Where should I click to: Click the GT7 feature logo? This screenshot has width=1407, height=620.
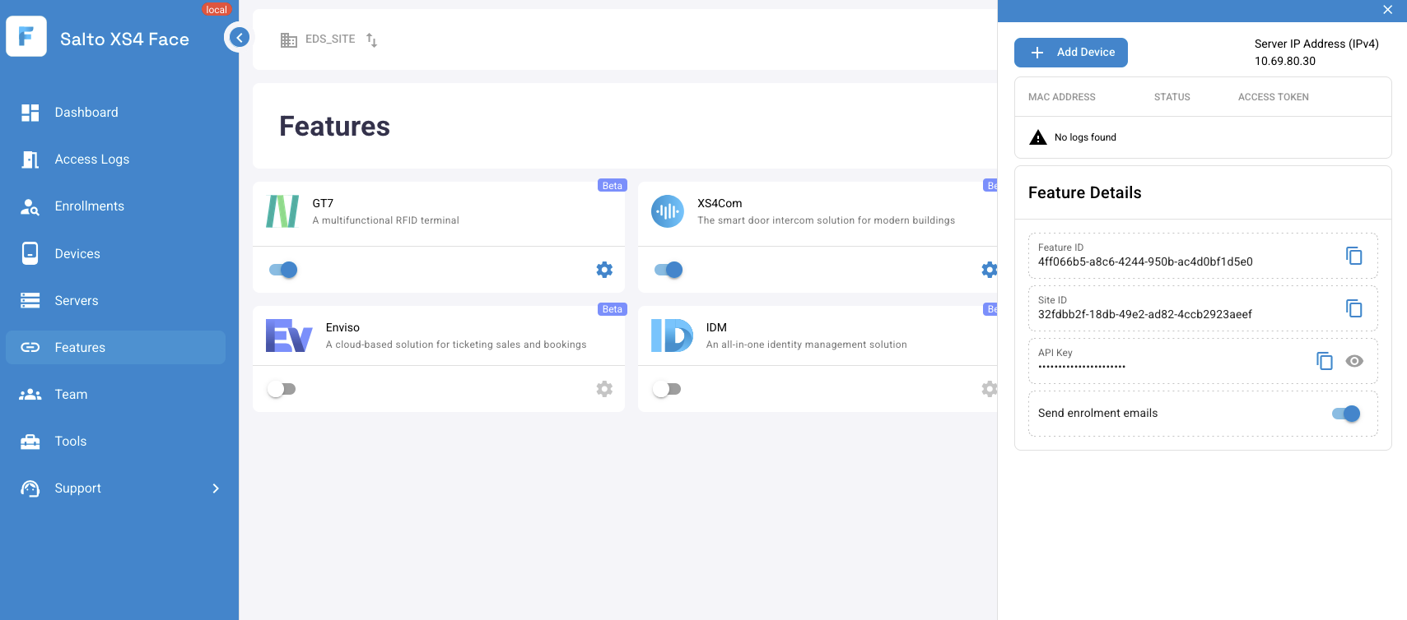point(282,211)
